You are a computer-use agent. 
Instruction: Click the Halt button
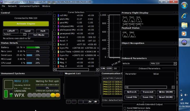click(42, 31)
